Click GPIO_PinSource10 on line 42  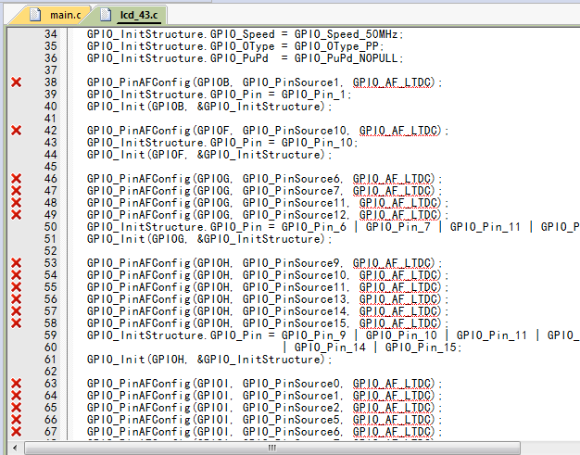click(x=294, y=131)
